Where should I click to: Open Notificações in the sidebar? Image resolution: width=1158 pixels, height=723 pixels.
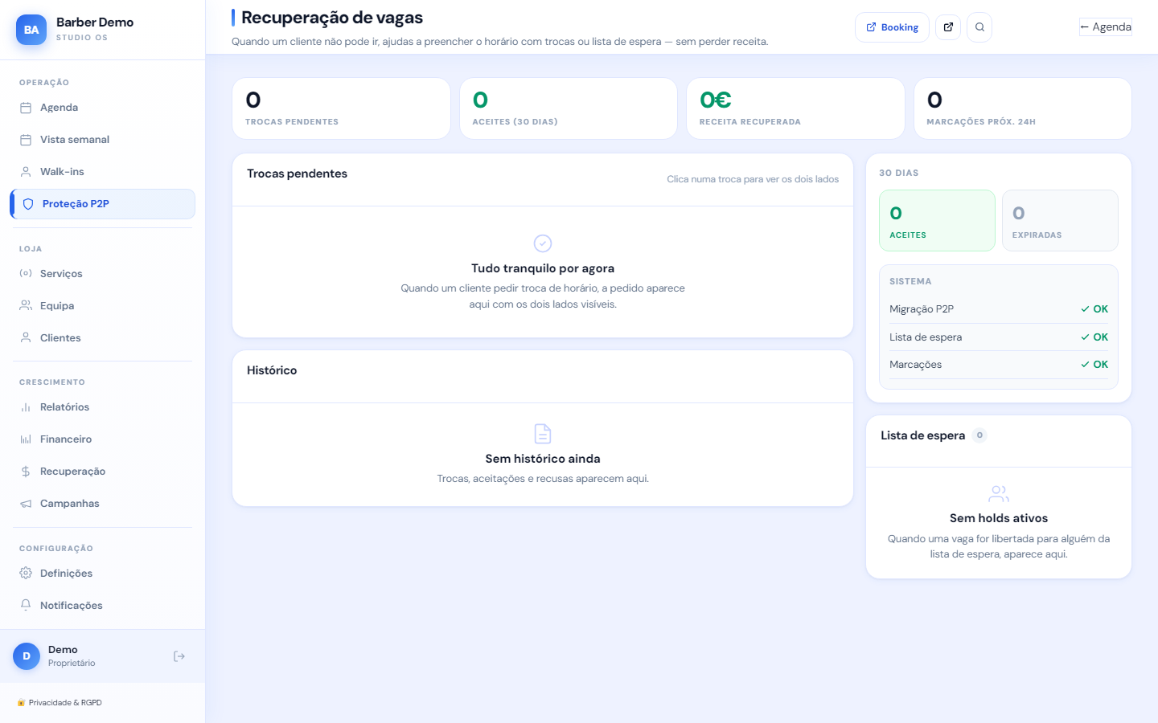[x=102, y=605]
